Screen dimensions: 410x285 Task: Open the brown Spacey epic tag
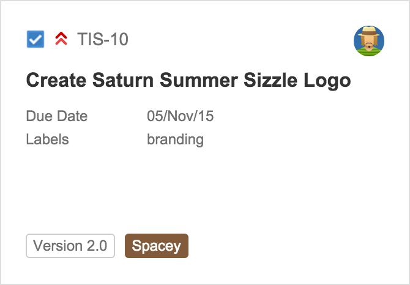[x=157, y=246]
